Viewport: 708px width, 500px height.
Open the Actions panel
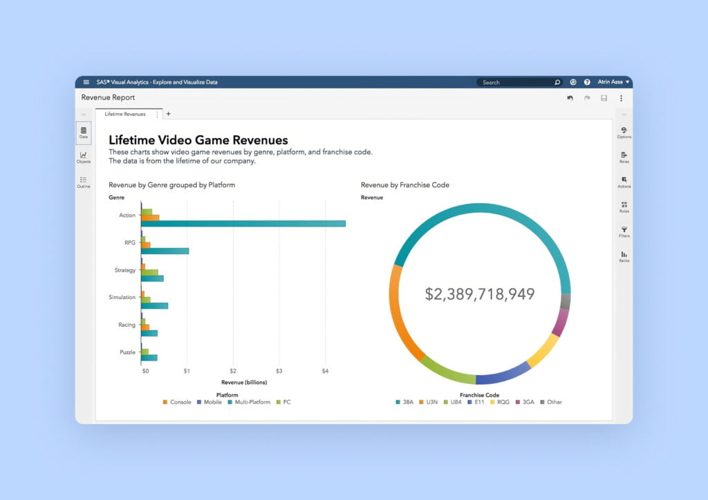click(x=624, y=182)
